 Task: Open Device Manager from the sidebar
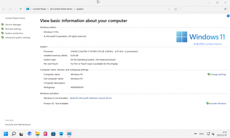click(x=13, y=25)
